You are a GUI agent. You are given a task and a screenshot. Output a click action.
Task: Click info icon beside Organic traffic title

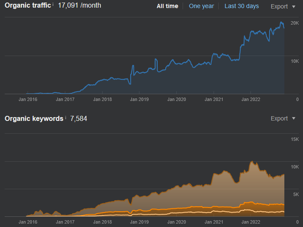[53, 4]
